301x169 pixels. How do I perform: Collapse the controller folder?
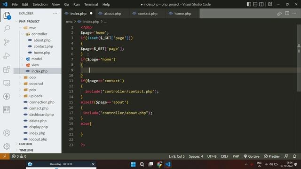pos(39,34)
